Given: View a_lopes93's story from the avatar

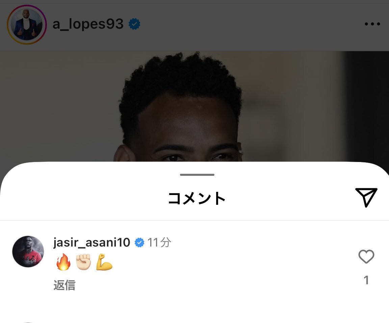Looking at the screenshot, I should click(x=27, y=25).
